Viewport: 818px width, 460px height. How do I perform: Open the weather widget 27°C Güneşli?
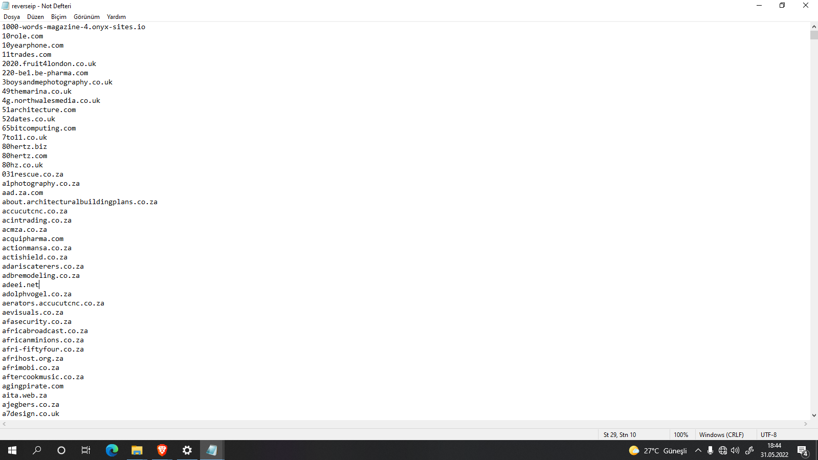tap(658, 451)
